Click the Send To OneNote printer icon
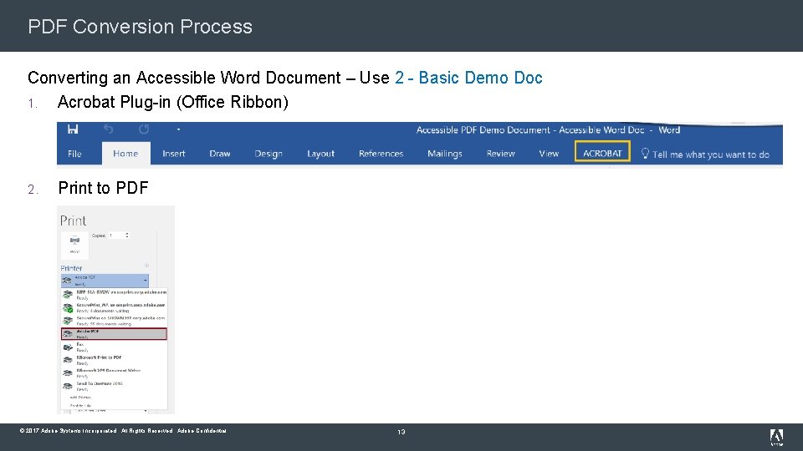Image resolution: width=803 pixels, height=451 pixels. (68, 386)
